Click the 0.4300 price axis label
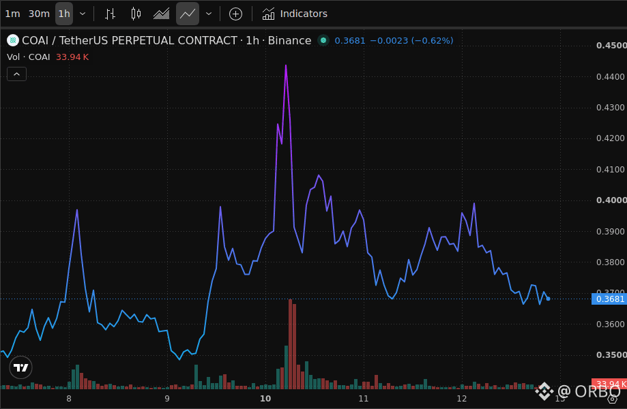The image size is (627, 409). (610, 108)
